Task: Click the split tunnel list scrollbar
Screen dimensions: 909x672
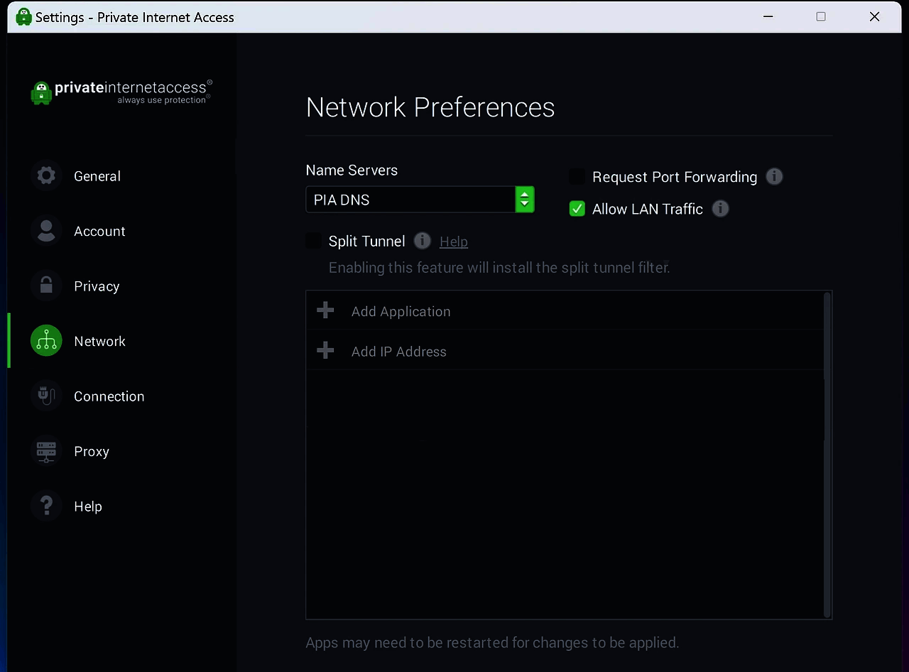Action: pyautogui.click(x=827, y=455)
